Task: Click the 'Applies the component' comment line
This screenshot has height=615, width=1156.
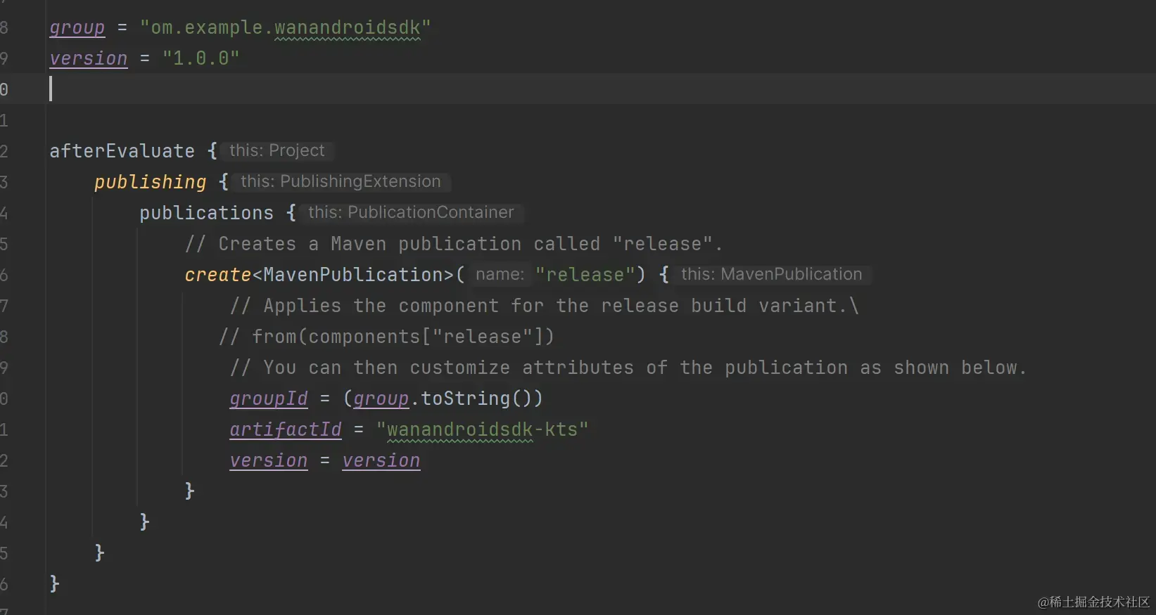Action: [544, 306]
